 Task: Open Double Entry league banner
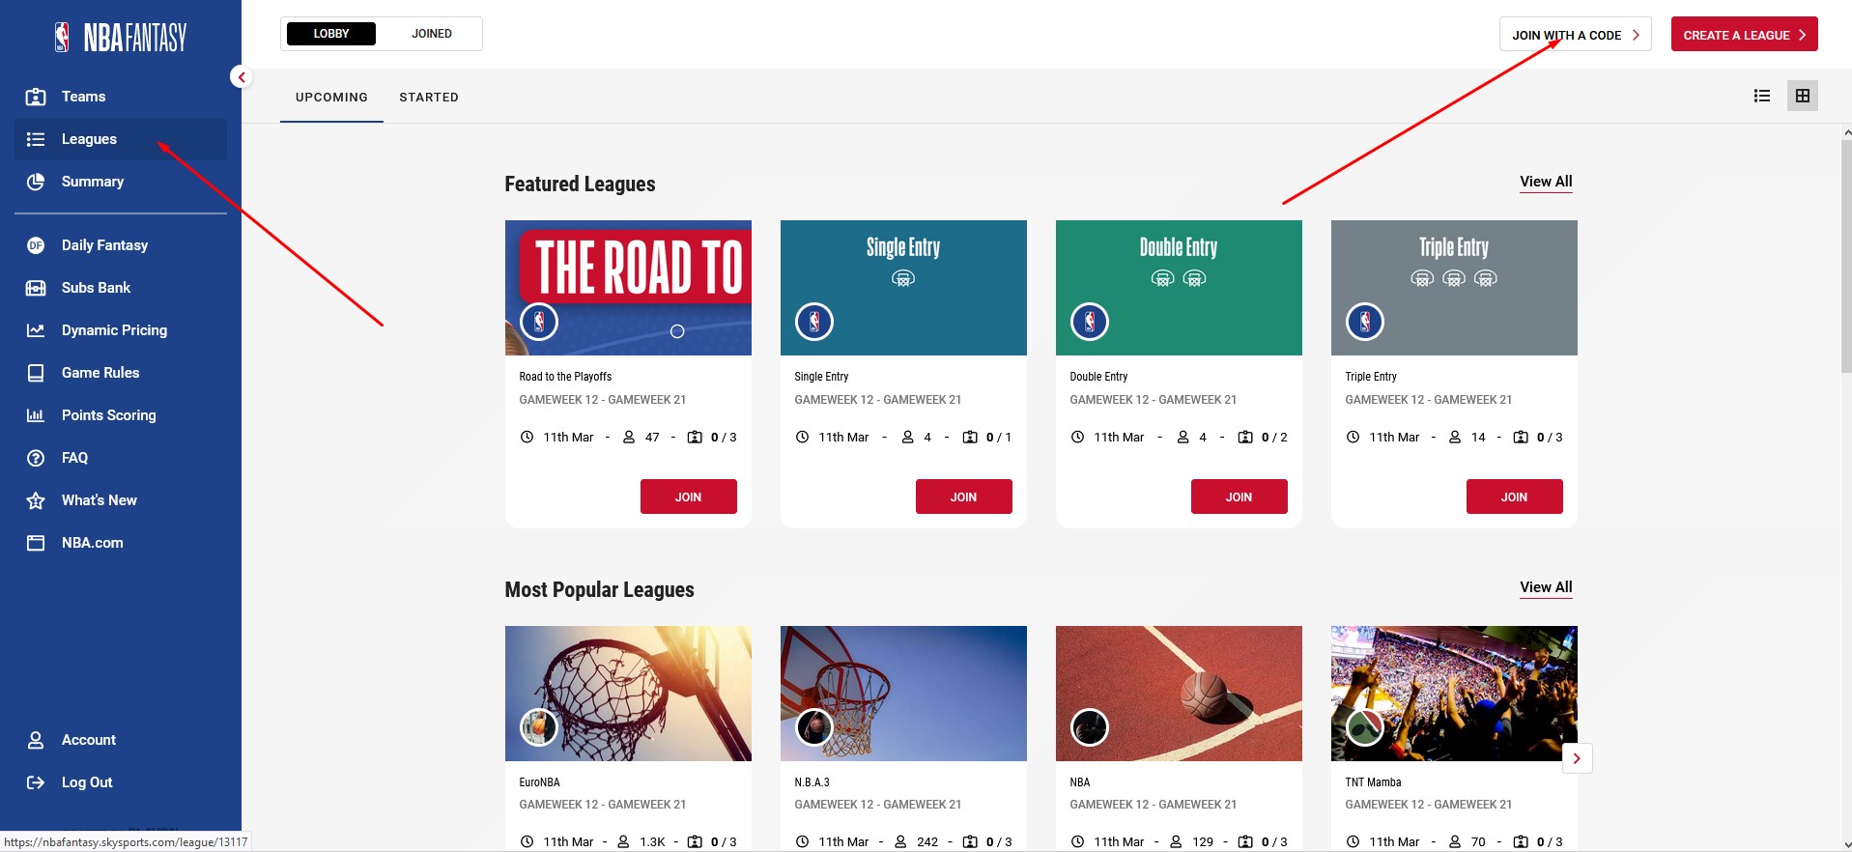click(x=1179, y=288)
